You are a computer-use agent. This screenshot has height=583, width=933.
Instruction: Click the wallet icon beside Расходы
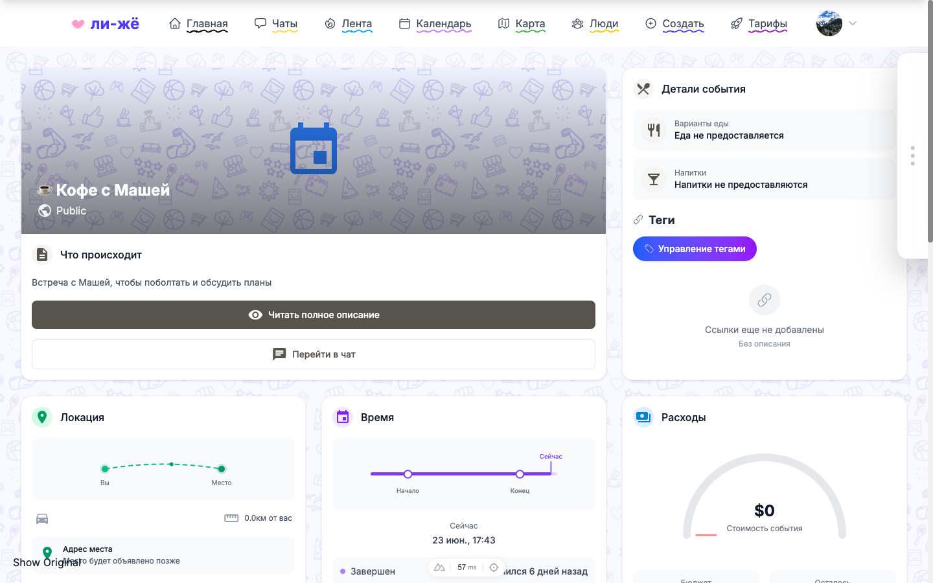point(643,417)
